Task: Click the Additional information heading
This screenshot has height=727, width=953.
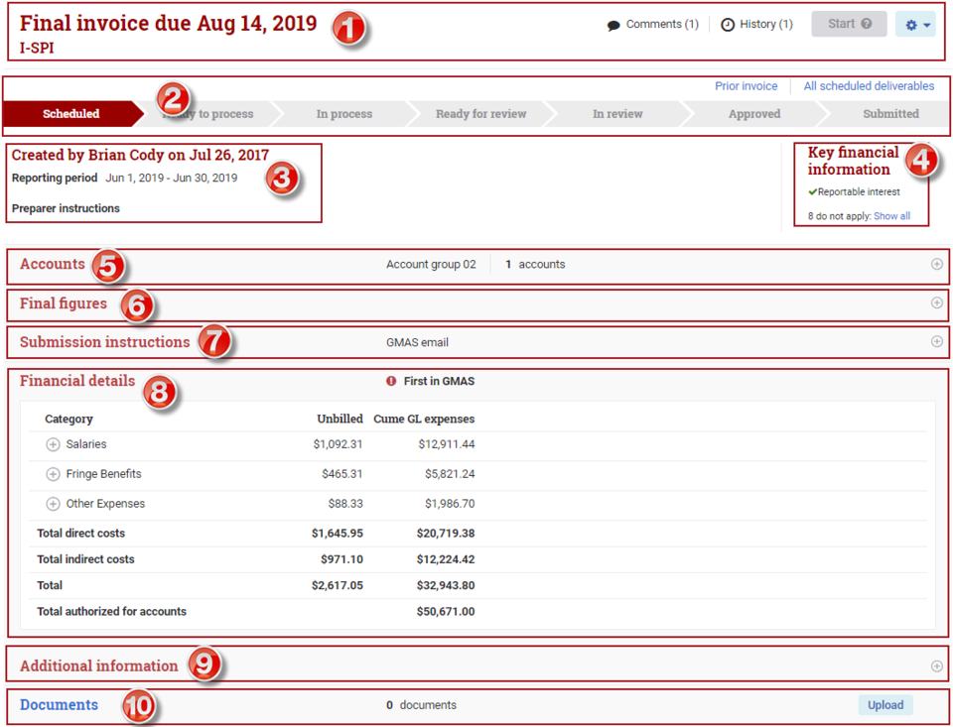Action: (99, 666)
